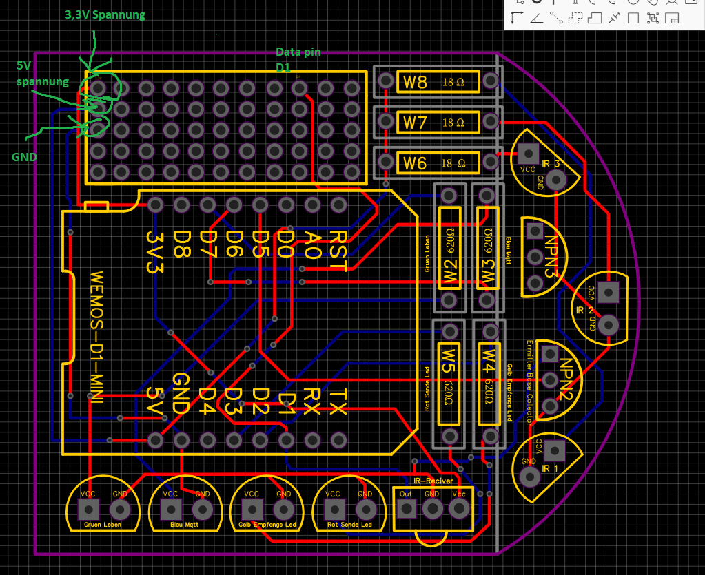
Task: Click the WEMOS-D1-MINI label
Action: tap(96, 337)
